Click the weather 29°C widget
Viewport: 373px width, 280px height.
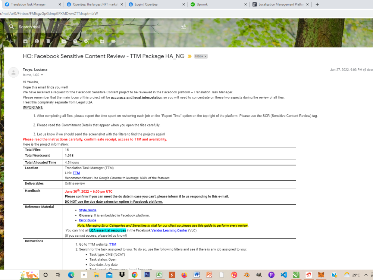point(352,275)
